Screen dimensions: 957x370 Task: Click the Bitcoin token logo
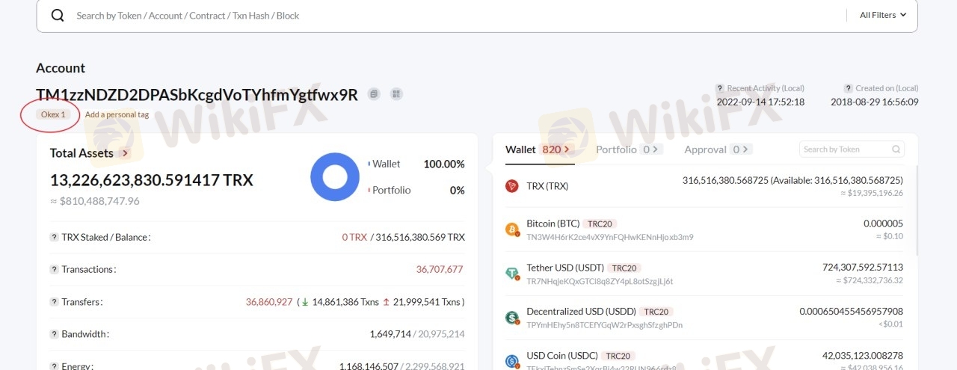coord(512,229)
